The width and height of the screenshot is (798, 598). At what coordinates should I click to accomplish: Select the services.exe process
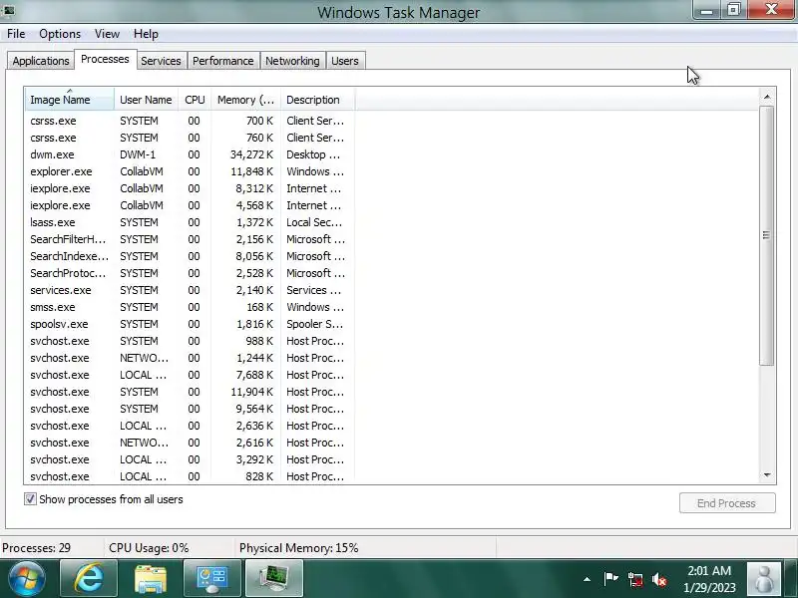coord(190,290)
